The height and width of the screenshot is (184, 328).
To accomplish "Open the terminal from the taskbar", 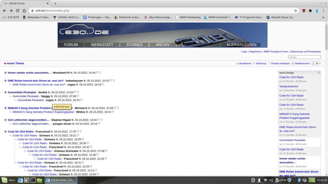I will point(33,180).
